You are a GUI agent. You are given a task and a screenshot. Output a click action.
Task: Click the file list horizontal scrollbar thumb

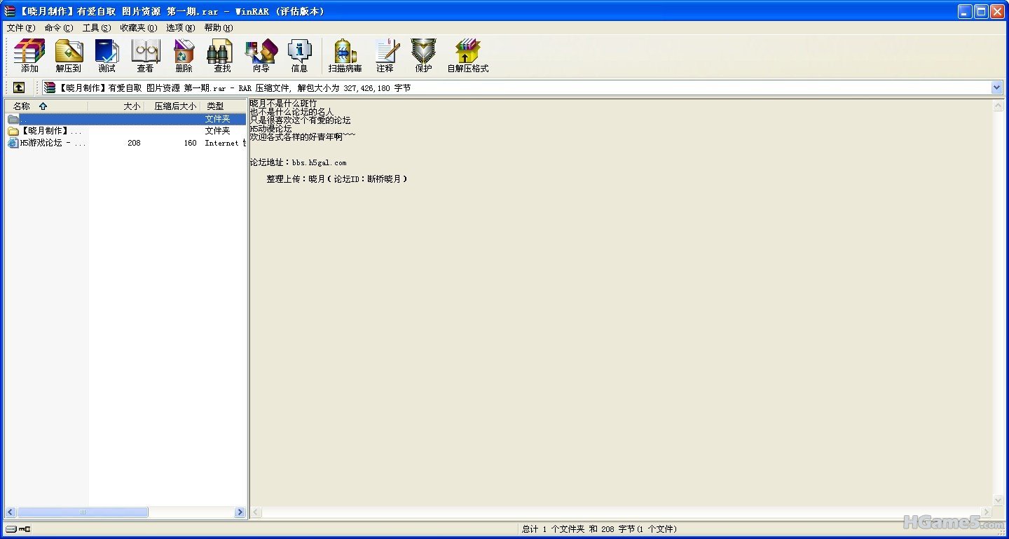83,512
